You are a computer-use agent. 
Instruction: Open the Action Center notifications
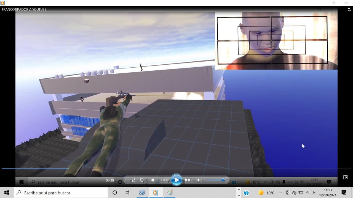[344, 193]
